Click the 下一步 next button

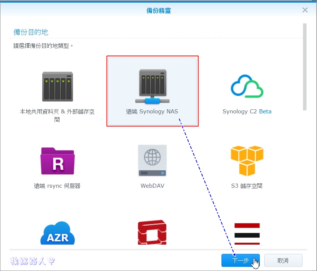click(x=240, y=261)
